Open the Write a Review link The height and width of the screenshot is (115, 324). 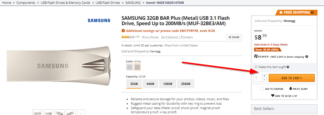[x=150, y=37]
